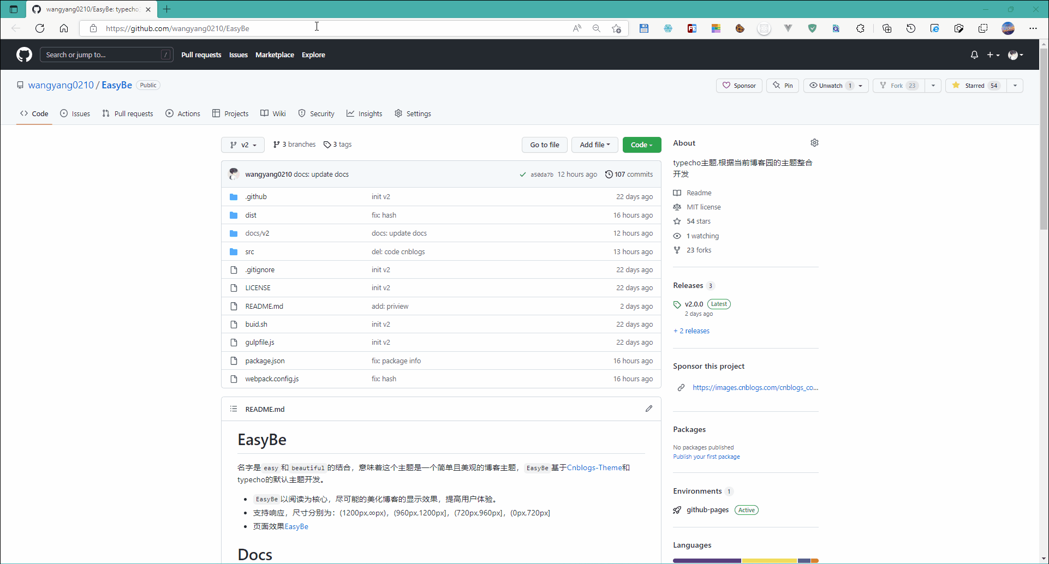Open the Projects tab
The height and width of the screenshot is (564, 1049).
(230, 113)
